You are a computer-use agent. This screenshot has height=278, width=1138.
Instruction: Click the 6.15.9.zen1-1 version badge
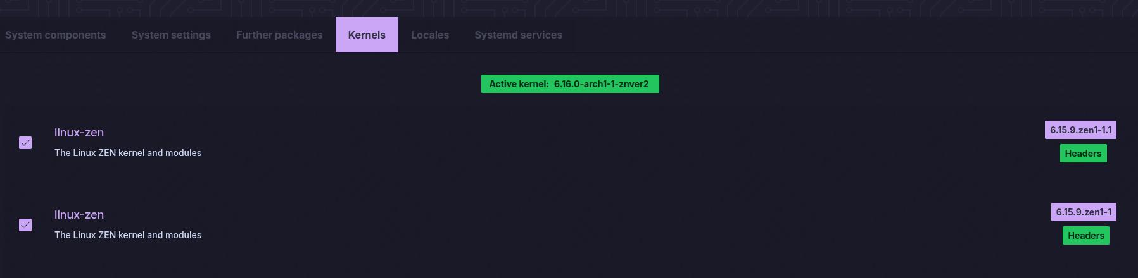click(1084, 212)
